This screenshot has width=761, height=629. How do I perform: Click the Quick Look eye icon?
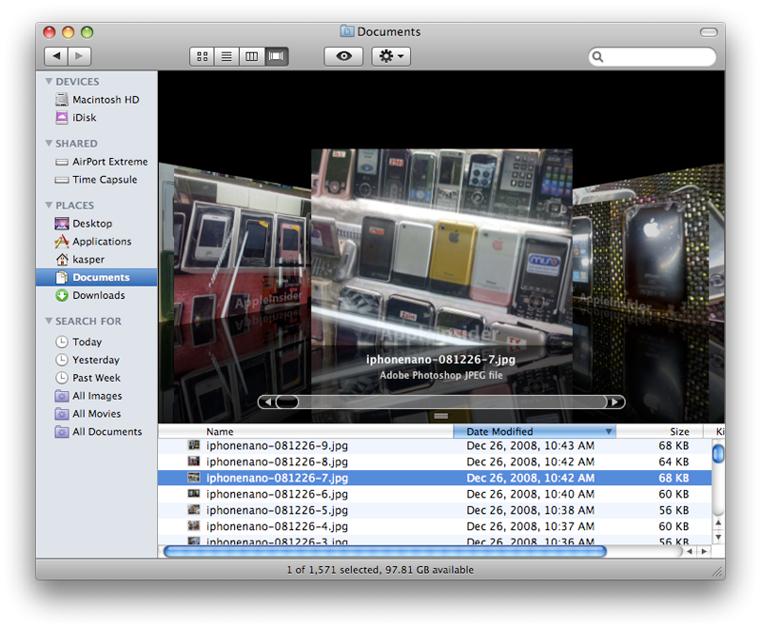point(343,57)
